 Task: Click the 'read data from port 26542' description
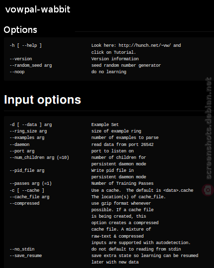coord(122,144)
